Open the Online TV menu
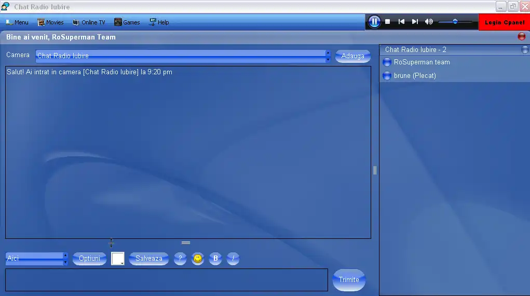Viewport: 530px width, 296px height. pyautogui.click(x=89, y=22)
